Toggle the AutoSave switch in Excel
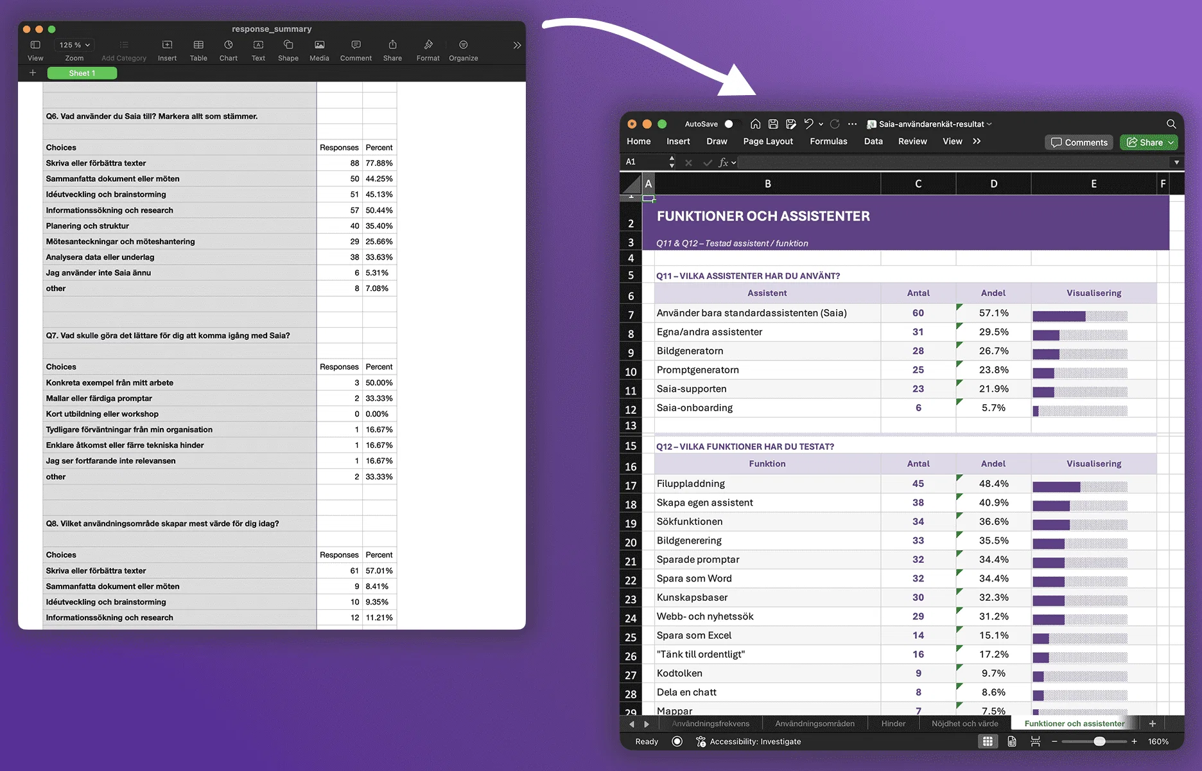The height and width of the screenshot is (771, 1202). 732,124
